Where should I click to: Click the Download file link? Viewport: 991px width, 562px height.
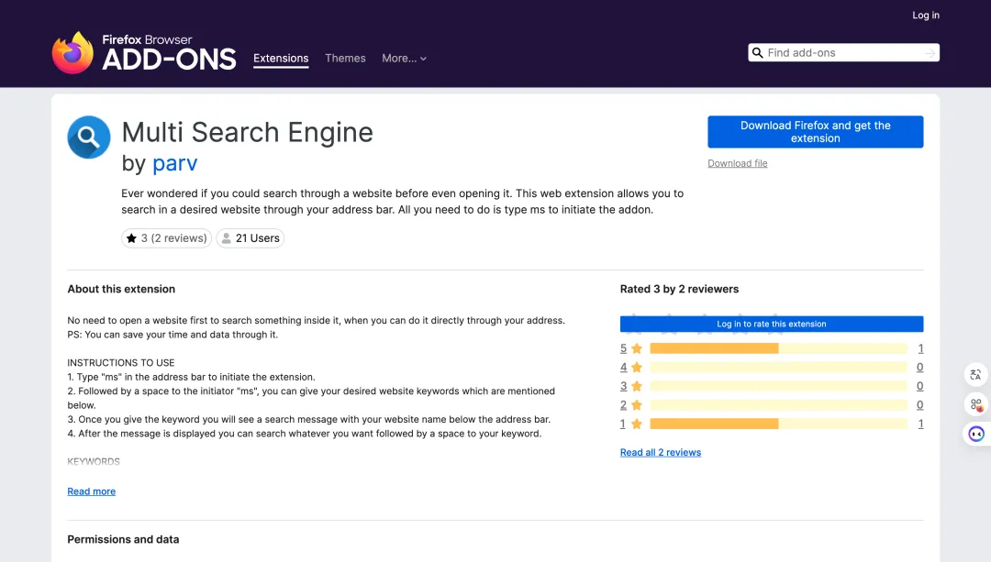(737, 163)
